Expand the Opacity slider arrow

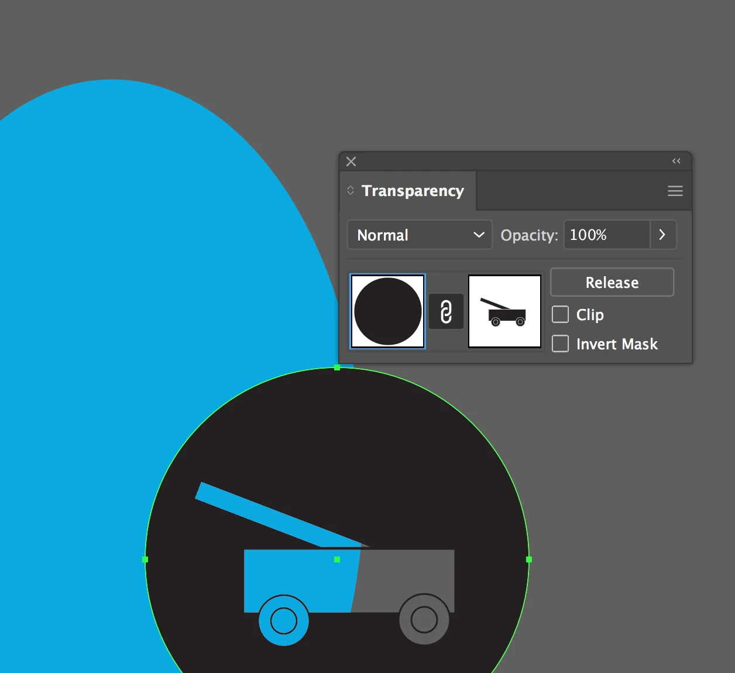coord(663,235)
